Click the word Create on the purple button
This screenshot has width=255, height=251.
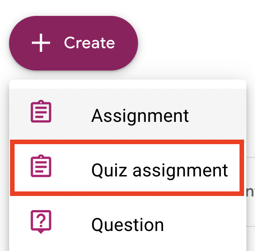[90, 43]
